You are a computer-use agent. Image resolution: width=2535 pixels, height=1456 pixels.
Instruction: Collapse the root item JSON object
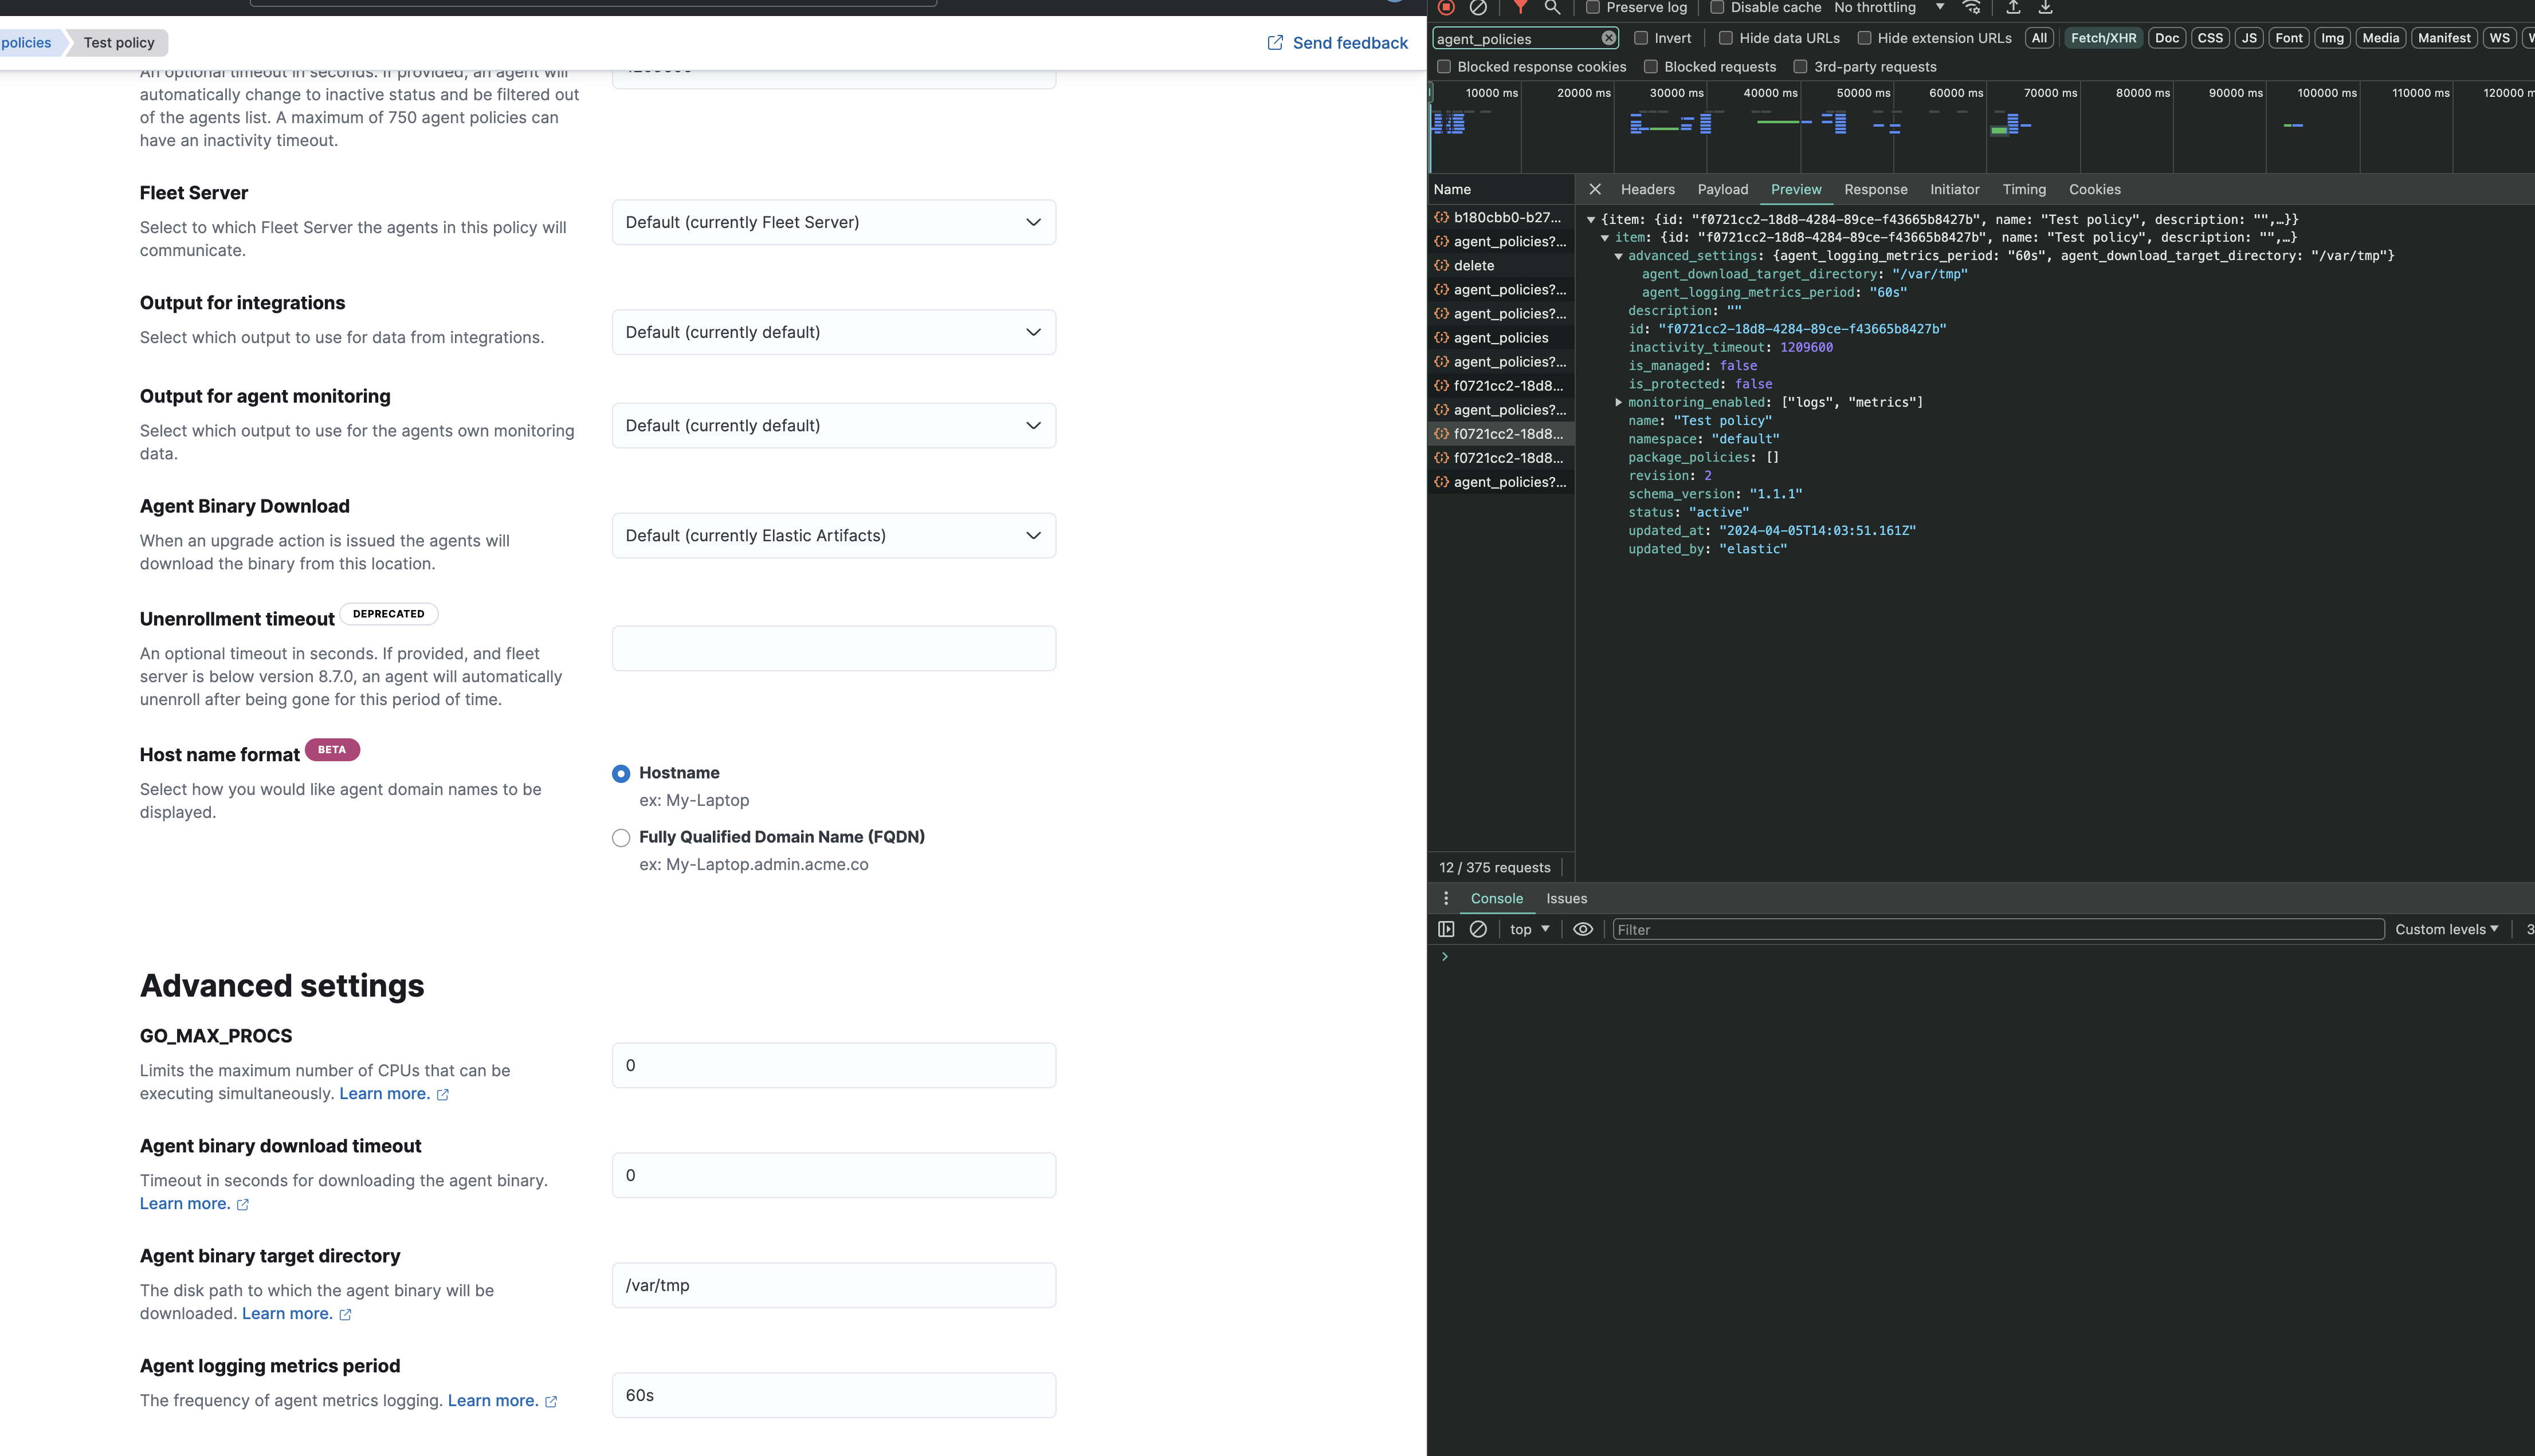point(1591,219)
